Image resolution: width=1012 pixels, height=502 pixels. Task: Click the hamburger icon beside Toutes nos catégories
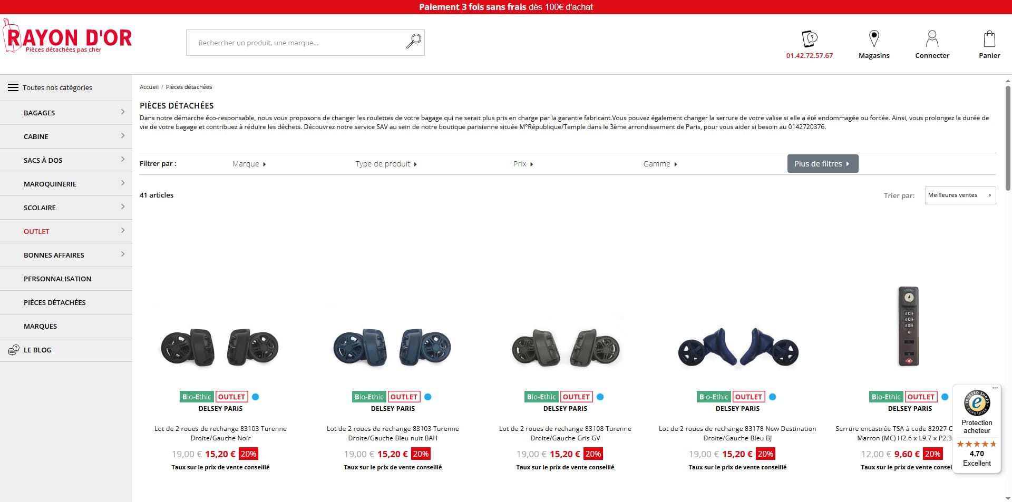pyautogui.click(x=13, y=87)
